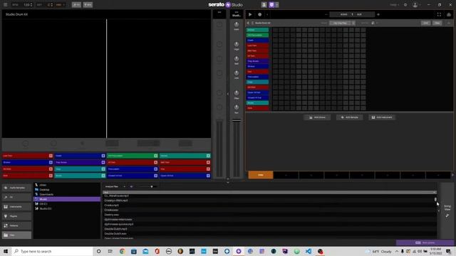
Task: Click the plus icon after the bars field
Action: [x=378, y=14]
